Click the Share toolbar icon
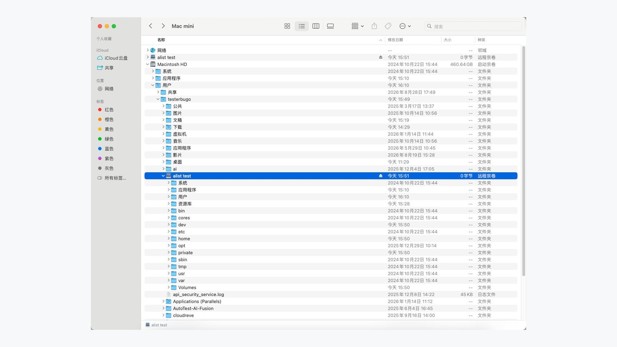The height and width of the screenshot is (347, 617). click(x=374, y=26)
